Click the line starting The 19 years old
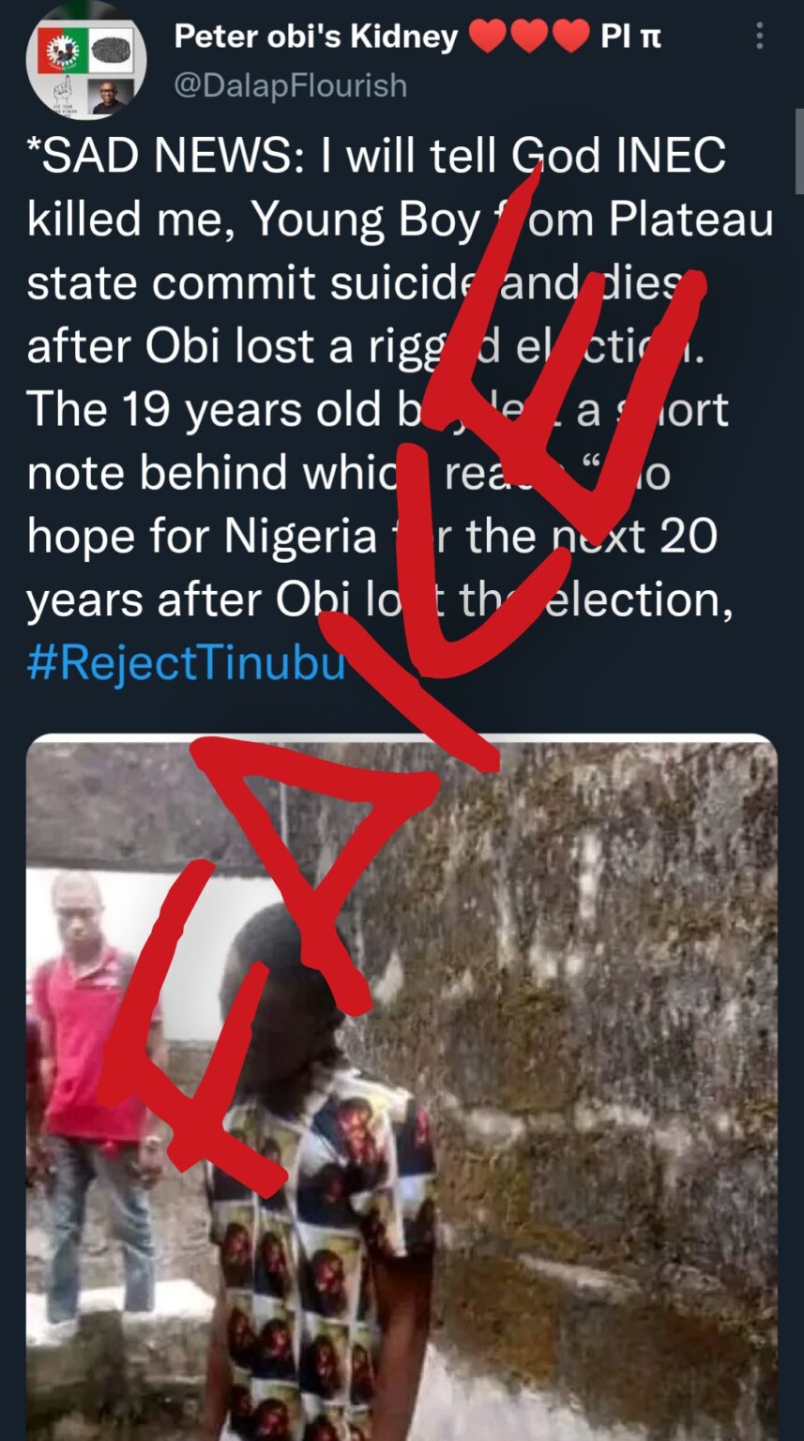This screenshot has height=1441, width=804. 378,410
